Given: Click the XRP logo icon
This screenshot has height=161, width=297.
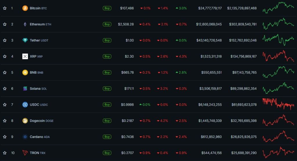Looking at the screenshot, I should pyautogui.click(x=25, y=56).
